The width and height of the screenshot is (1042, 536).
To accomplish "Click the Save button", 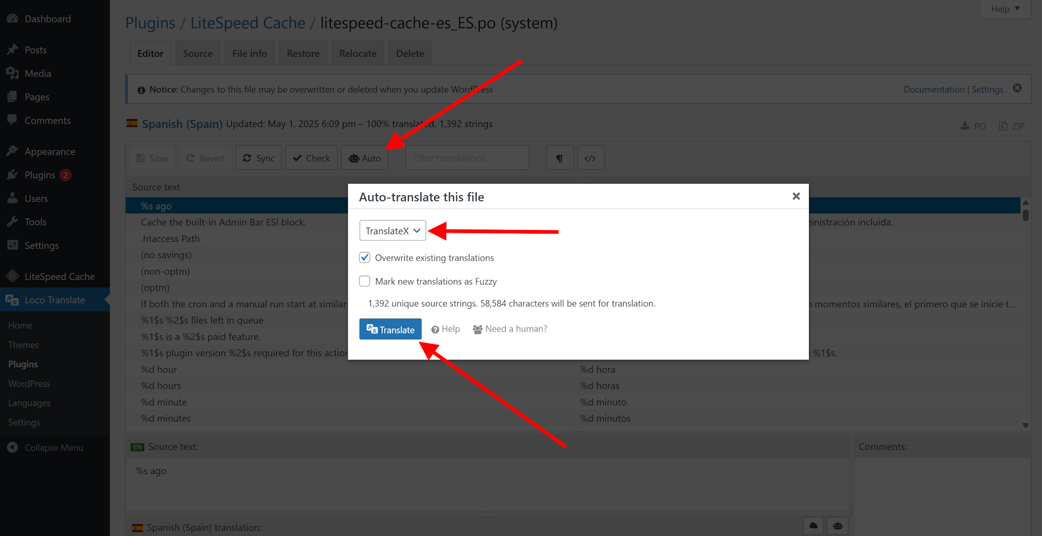I will click(152, 158).
